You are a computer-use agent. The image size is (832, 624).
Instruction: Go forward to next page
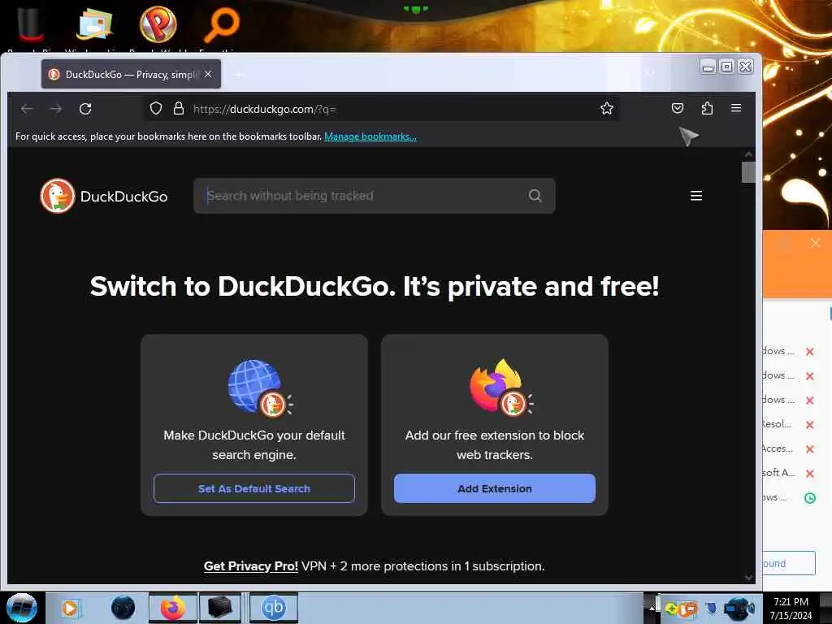click(56, 109)
